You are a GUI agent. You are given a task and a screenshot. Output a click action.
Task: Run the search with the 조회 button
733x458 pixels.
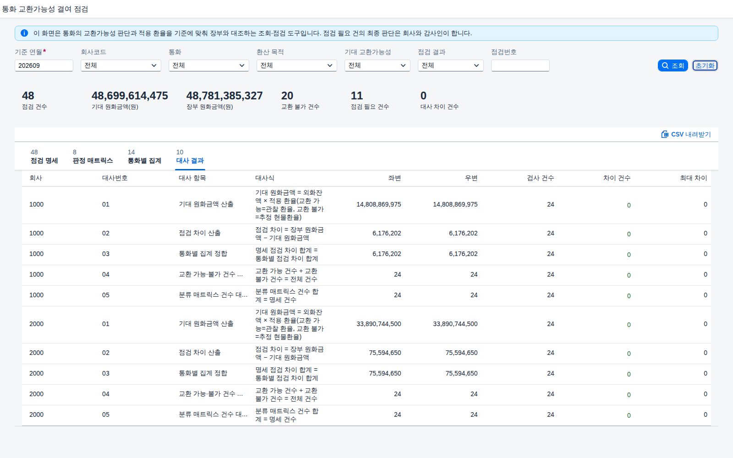[x=673, y=65]
